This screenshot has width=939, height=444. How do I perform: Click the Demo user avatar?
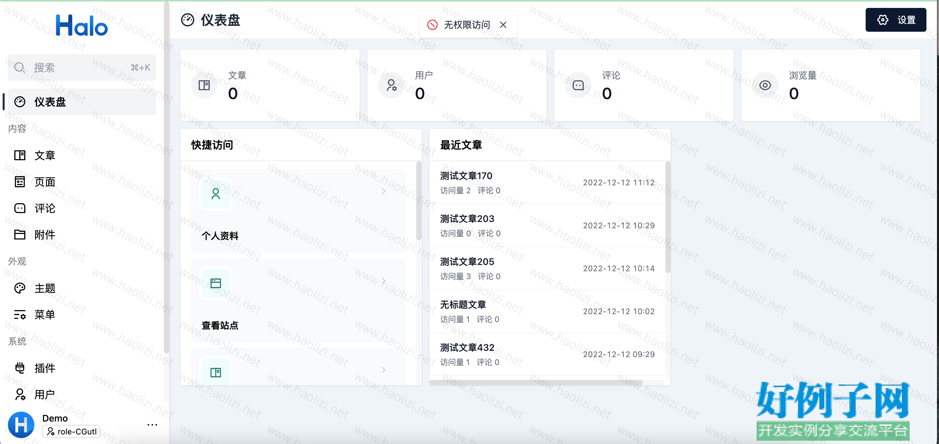[21, 425]
